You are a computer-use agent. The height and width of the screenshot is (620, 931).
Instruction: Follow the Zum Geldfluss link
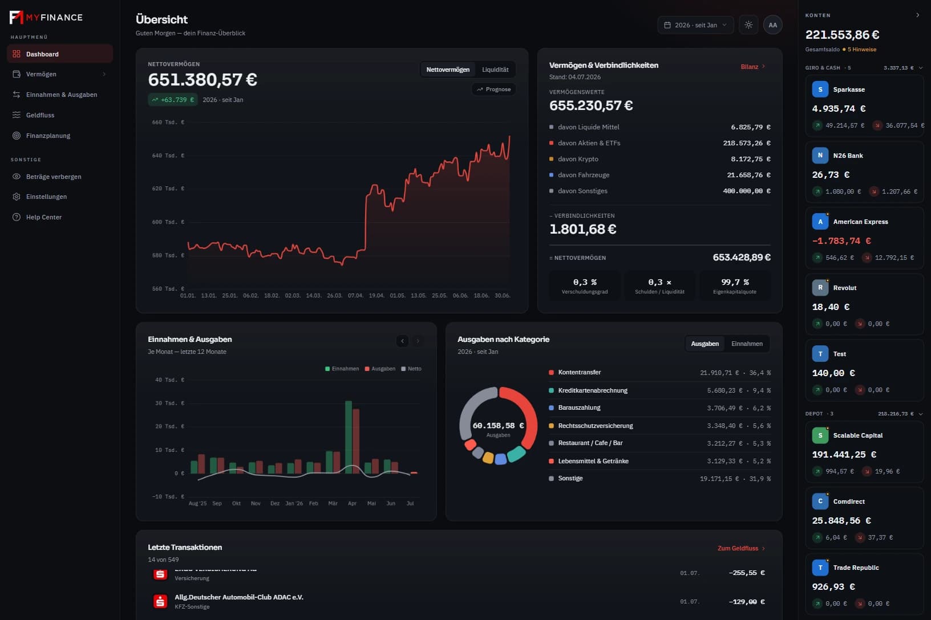click(741, 548)
